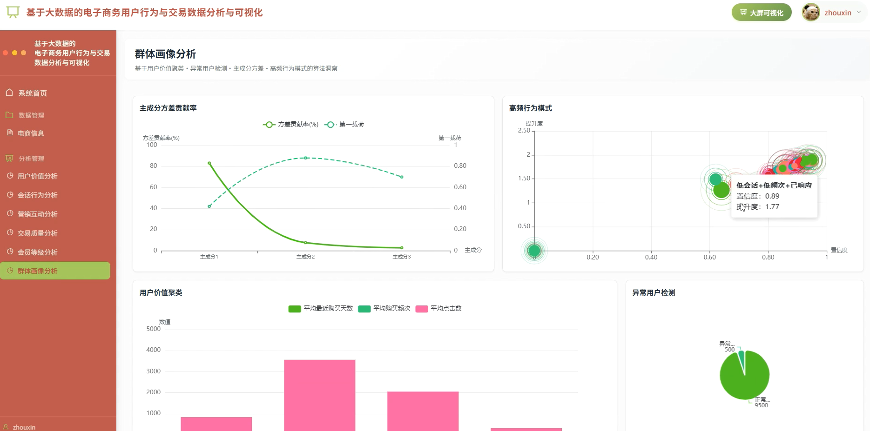Click the 高频行为模式 chart title
This screenshot has width=870, height=431.
pyautogui.click(x=531, y=108)
